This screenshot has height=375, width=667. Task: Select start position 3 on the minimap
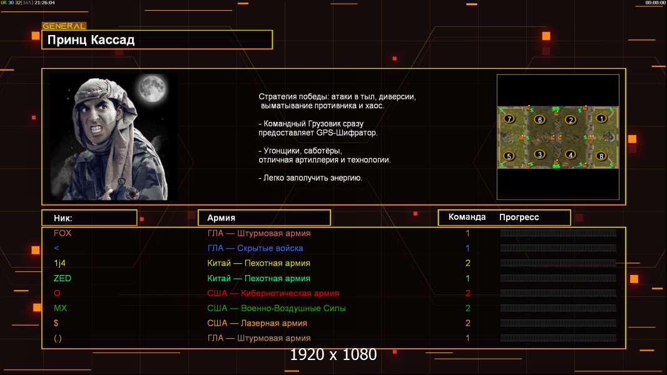coord(539,154)
